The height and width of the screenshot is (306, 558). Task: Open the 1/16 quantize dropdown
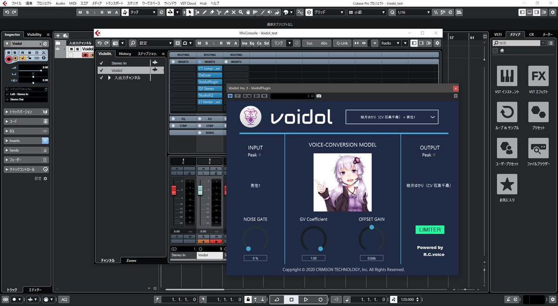point(413,12)
